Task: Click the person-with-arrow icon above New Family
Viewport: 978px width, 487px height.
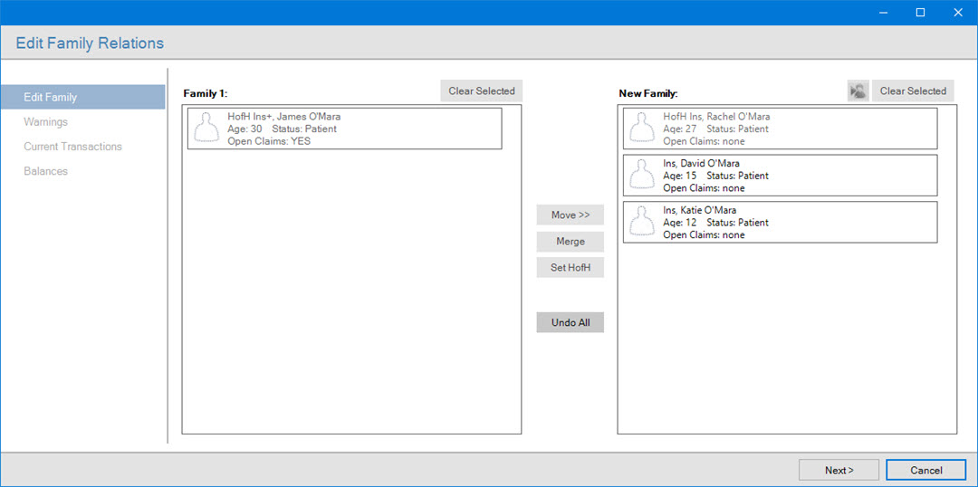Action: click(858, 91)
